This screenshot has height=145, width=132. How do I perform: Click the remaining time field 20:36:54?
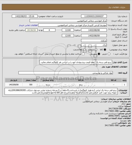[x=31, y=30]
